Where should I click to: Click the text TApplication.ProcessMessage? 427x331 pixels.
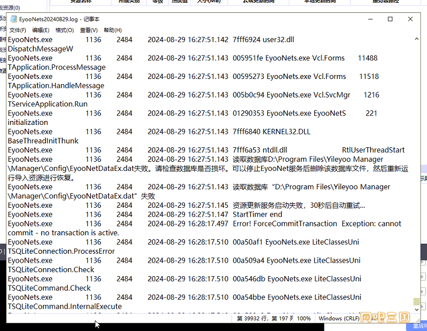pyautogui.click(x=57, y=67)
